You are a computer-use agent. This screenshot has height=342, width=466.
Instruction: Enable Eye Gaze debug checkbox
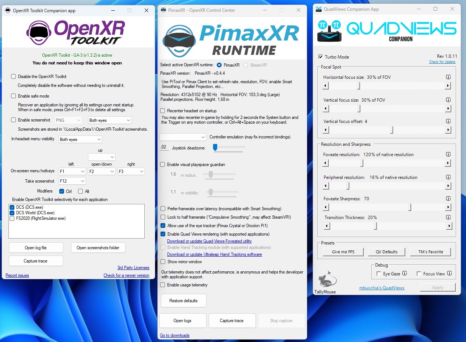tap(379, 274)
